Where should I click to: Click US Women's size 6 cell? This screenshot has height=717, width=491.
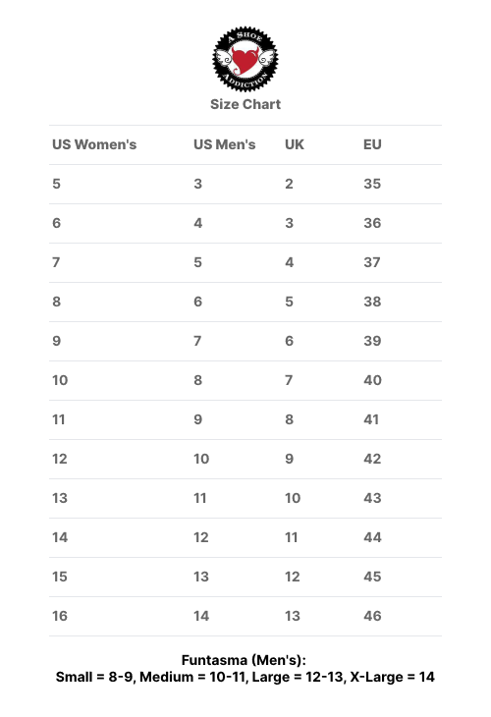(56, 223)
